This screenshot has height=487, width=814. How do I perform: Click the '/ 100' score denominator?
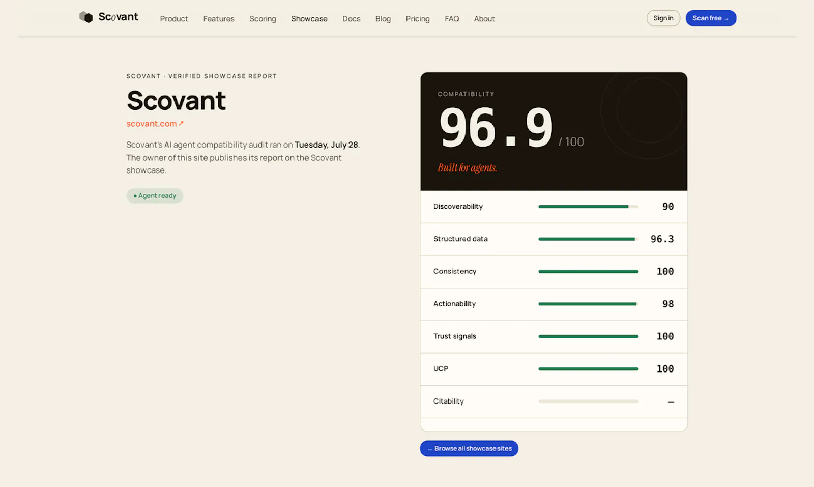(x=571, y=142)
